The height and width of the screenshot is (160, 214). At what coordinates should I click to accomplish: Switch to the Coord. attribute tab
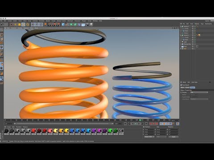click(x=187, y=88)
